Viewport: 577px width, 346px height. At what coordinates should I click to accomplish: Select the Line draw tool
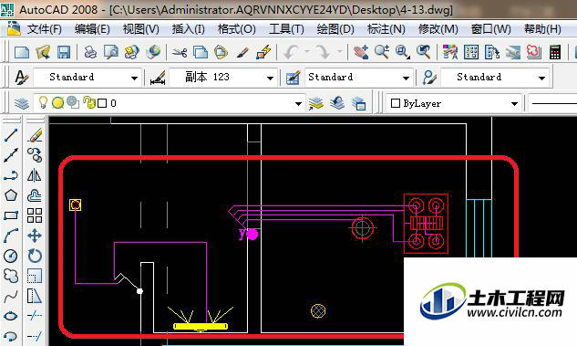[x=11, y=136]
